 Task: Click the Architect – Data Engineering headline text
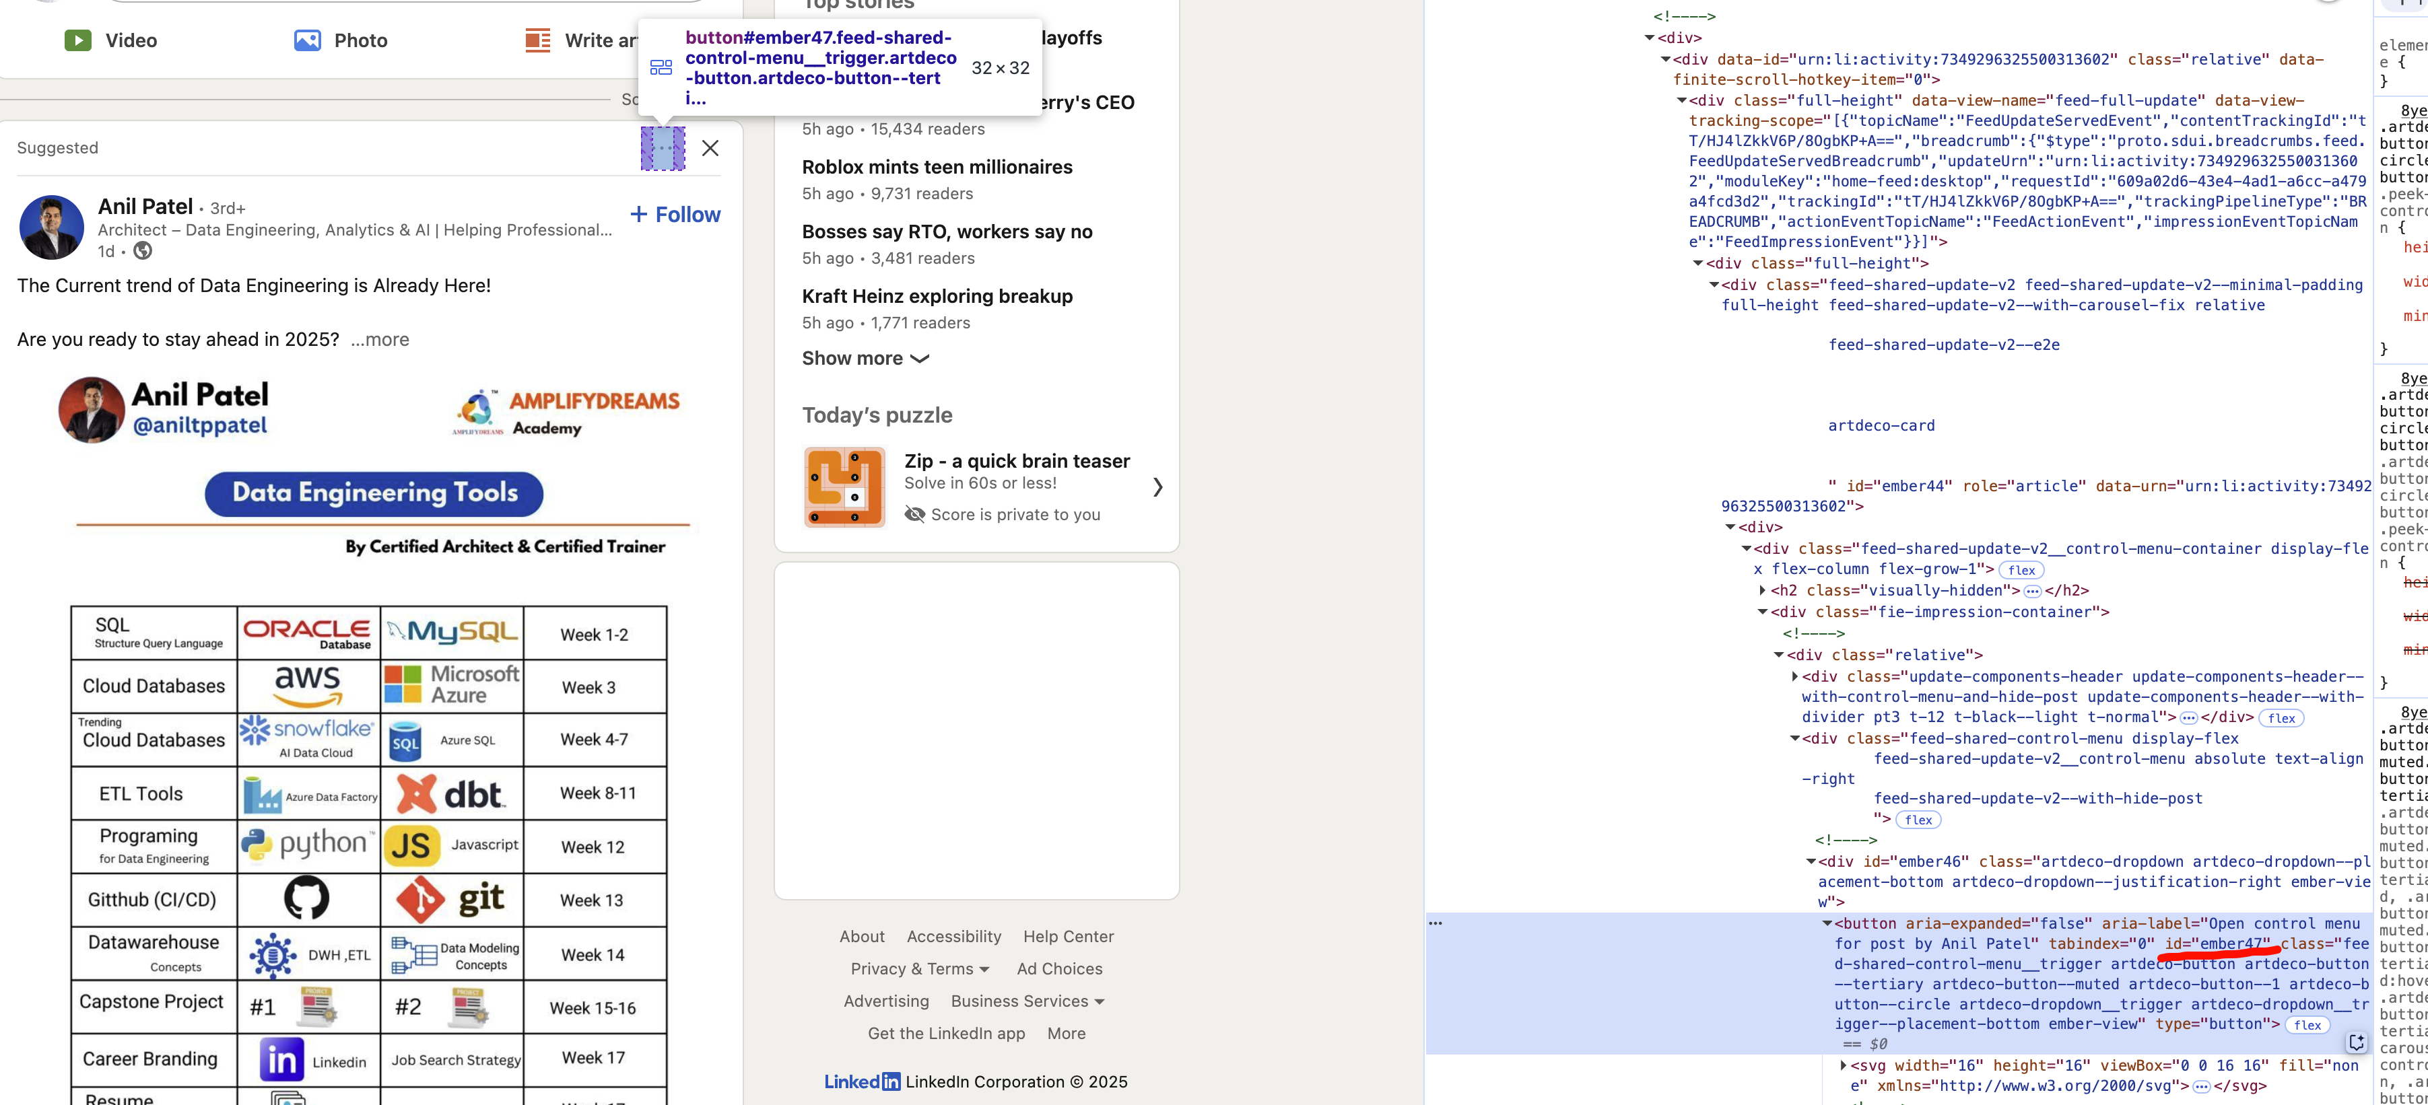[x=354, y=230]
